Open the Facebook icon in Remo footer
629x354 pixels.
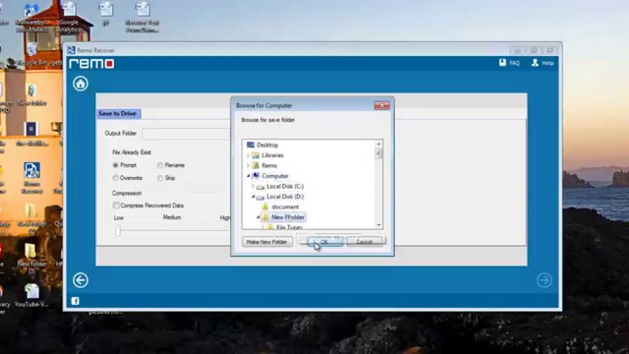75,301
